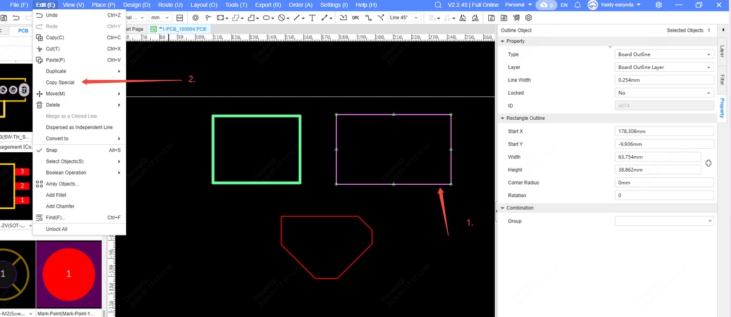The height and width of the screenshot is (317, 731).
Task: Open the notifications bell
Action: (x=577, y=5)
